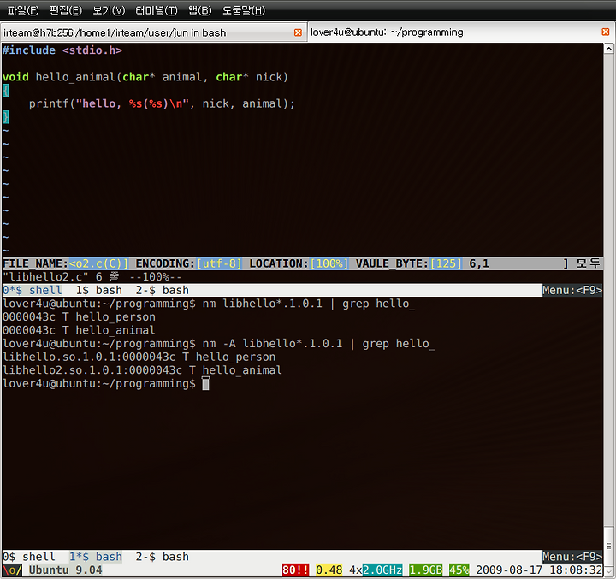Click Ubuntu 9.04 release label
Viewport: 616px width, 579px height.
pos(66,570)
